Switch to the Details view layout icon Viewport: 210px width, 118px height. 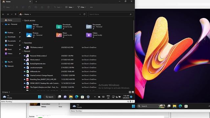[130, 92]
